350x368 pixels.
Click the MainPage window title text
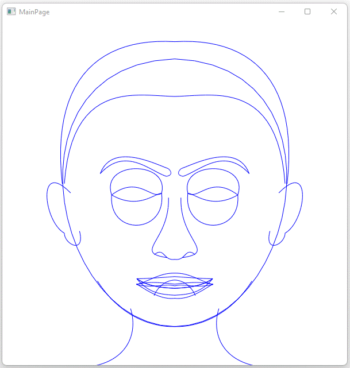tap(34, 12)
